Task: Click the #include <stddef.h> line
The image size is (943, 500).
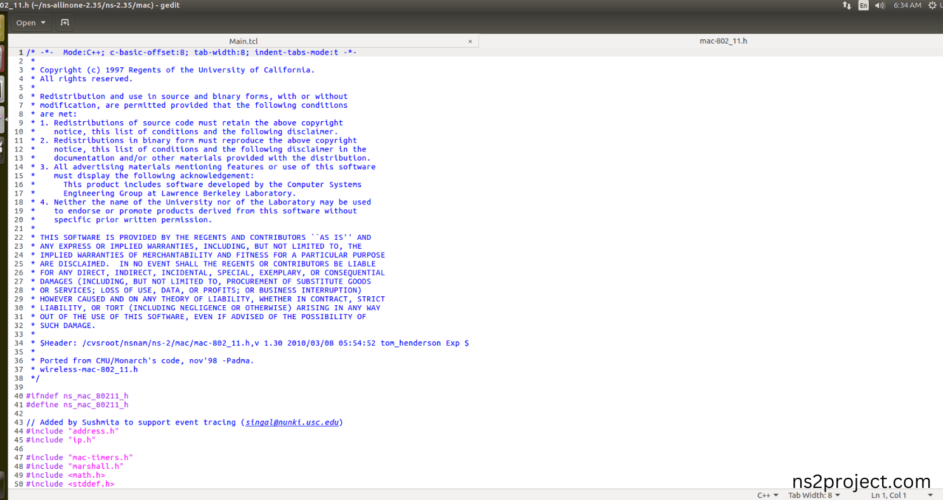Action: [70, 484]
